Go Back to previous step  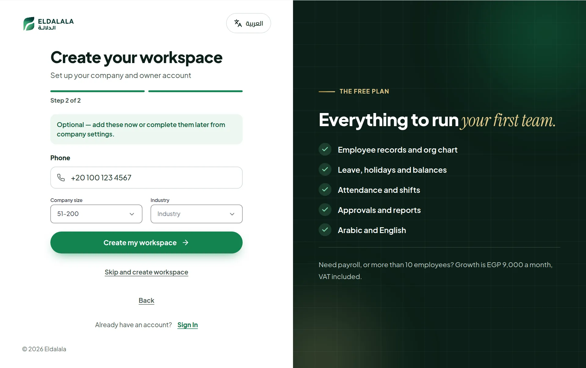(x=146, y=300)
